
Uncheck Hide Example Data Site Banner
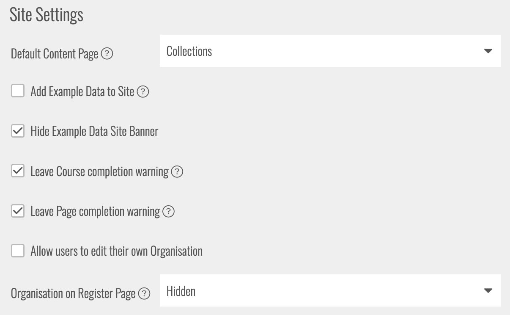pos(17,130)
